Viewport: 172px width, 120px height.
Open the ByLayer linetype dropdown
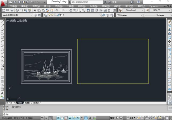click(171, 15)
